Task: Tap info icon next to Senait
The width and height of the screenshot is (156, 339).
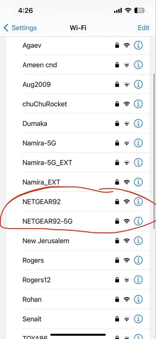Action: click(x=138, y=319)
